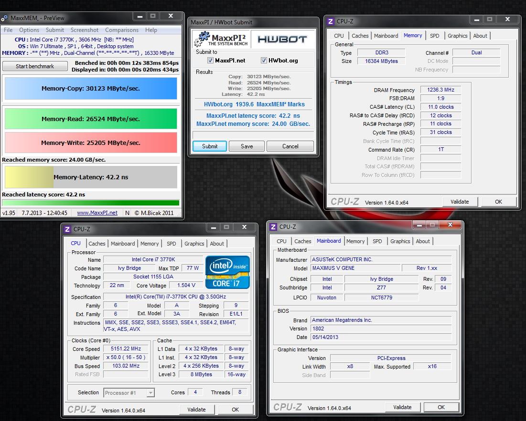Select Mainboard tab in CPU-Z Memory window

tap(386, 36)
